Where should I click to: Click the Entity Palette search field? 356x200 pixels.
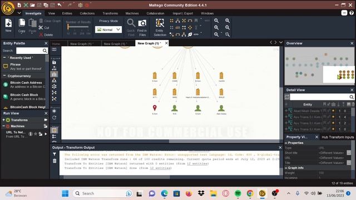pyautogui.click(x=32, y=51)
